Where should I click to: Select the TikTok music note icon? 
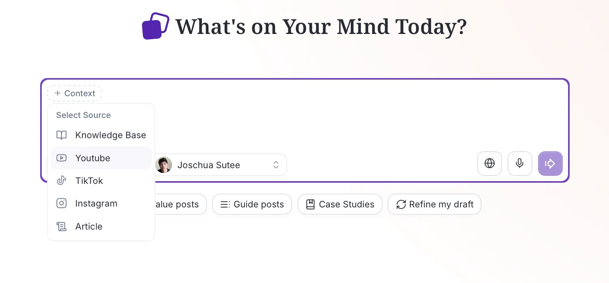[61, 180]
